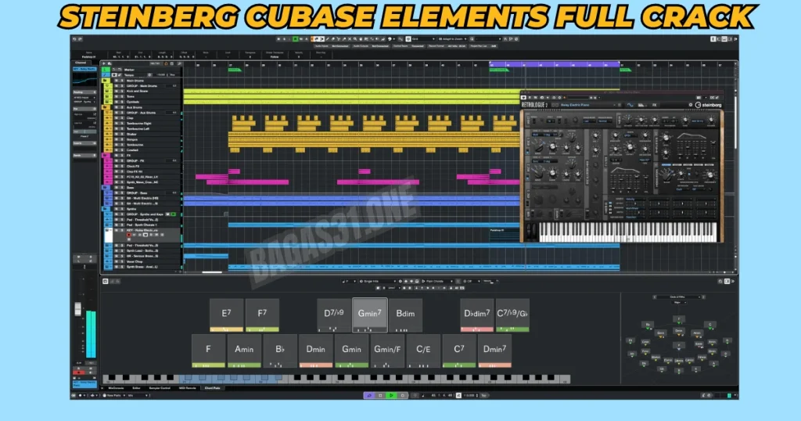Click the green button on GROUP Synths and Keys
This screenshot has height=421, width=801.
coord(173,214)
